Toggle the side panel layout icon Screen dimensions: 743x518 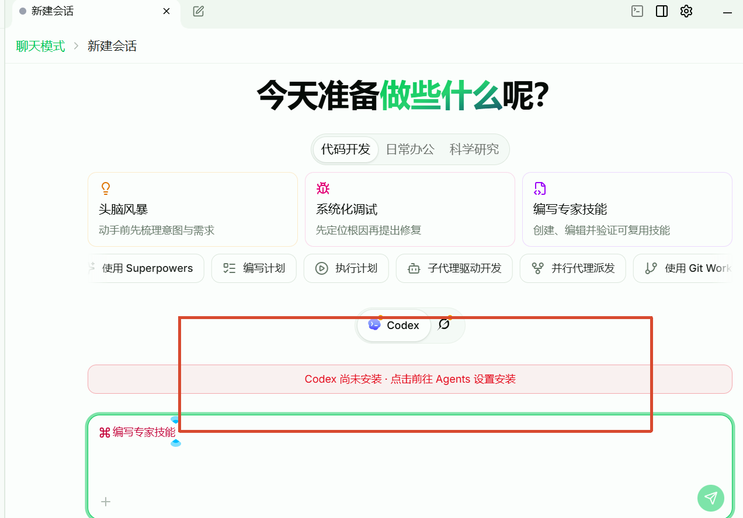tap(662, 11)
